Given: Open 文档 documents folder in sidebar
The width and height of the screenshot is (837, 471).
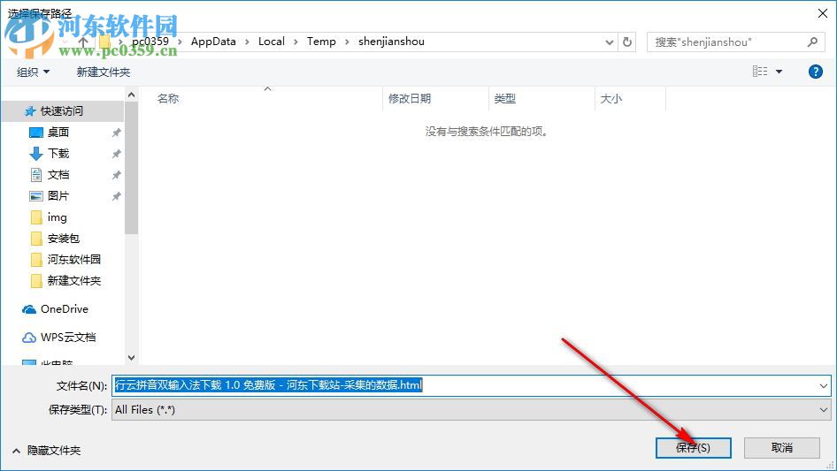Looking at the screenshot, I should (58, 175).
